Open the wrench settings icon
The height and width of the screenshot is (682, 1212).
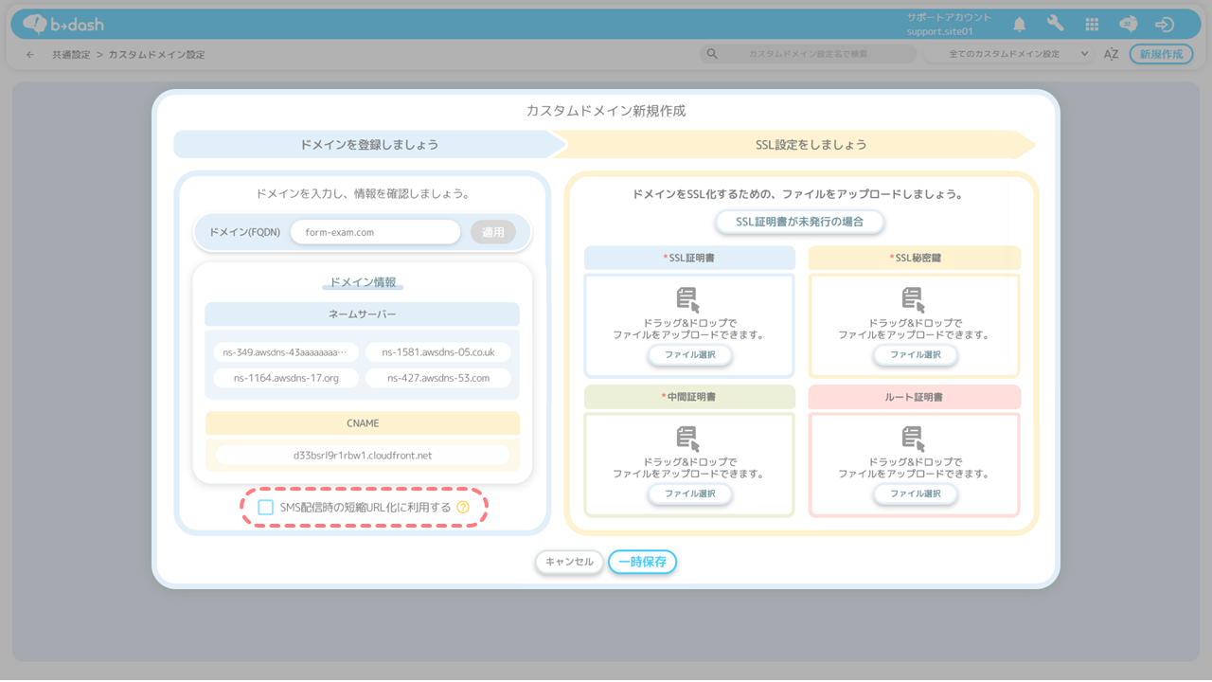pos(1055,25)
